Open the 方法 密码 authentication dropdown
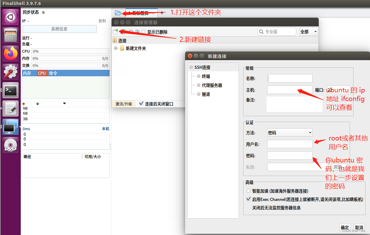Viewport: 370px width, 235px height. (x=290, y=133)
